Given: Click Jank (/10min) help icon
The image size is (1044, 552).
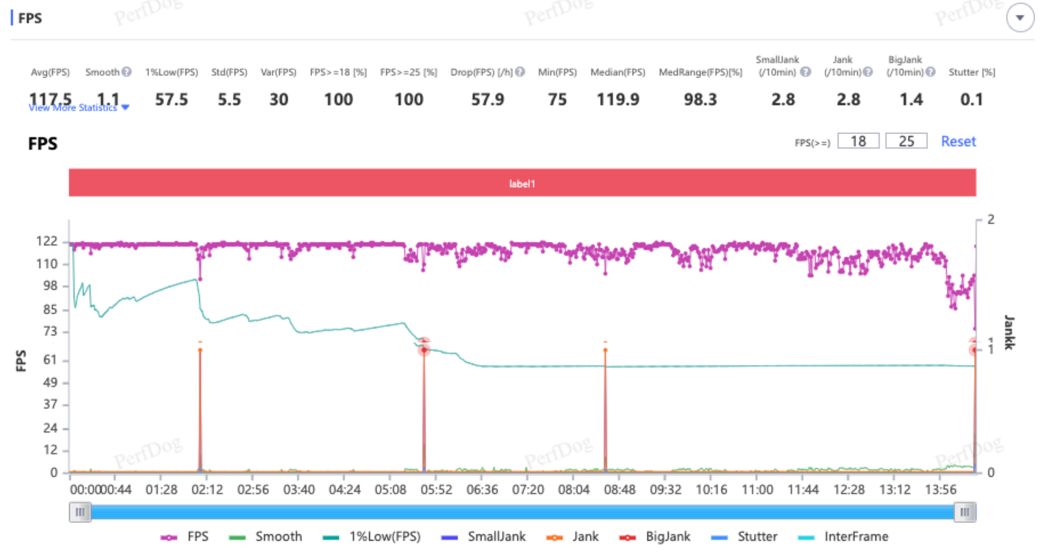Looking at the screenshot, I should pyautogui.click(x=868, y=72).
